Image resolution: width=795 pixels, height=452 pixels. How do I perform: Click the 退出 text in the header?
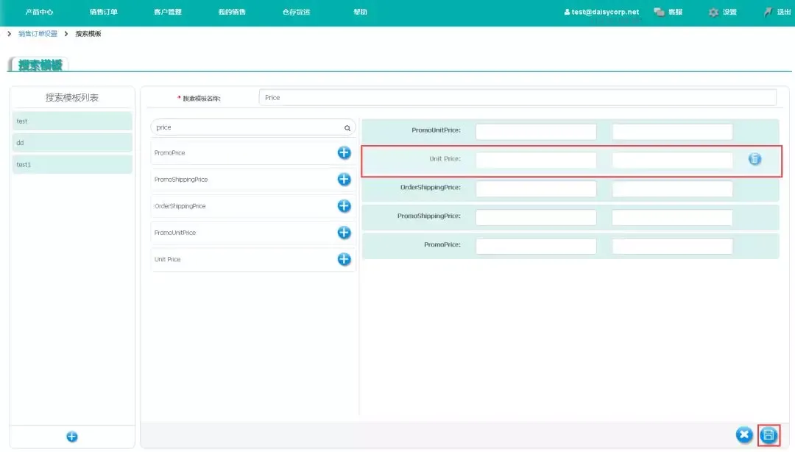pyautogui.click(x=784, y=12)
